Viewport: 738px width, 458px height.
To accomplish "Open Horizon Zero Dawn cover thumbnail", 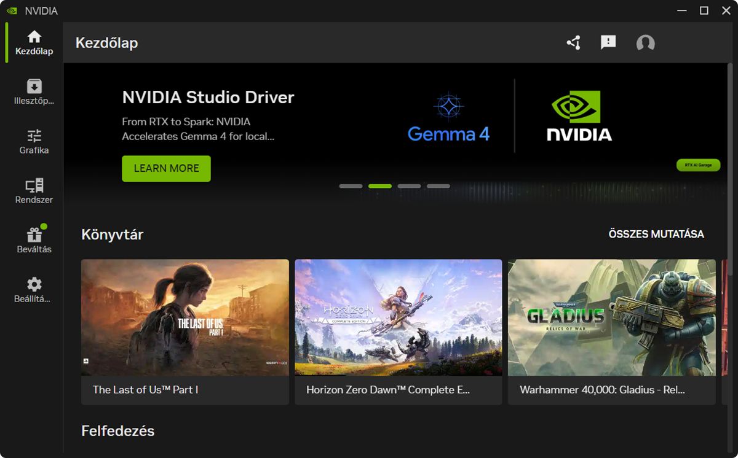I will (399, 317).
